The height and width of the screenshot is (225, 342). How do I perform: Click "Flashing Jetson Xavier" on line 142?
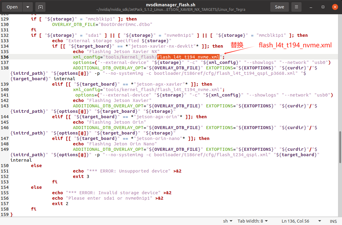pyautogui.click(x=119, y=100)
